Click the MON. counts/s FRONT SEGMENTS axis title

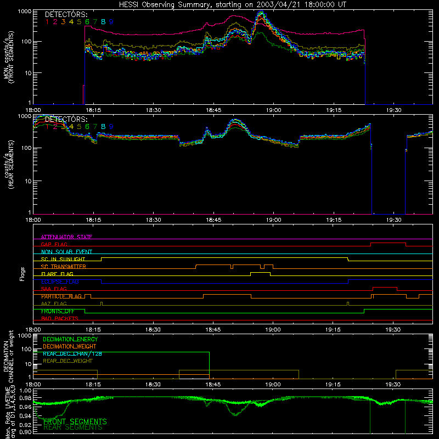click(x=8, y=57)
